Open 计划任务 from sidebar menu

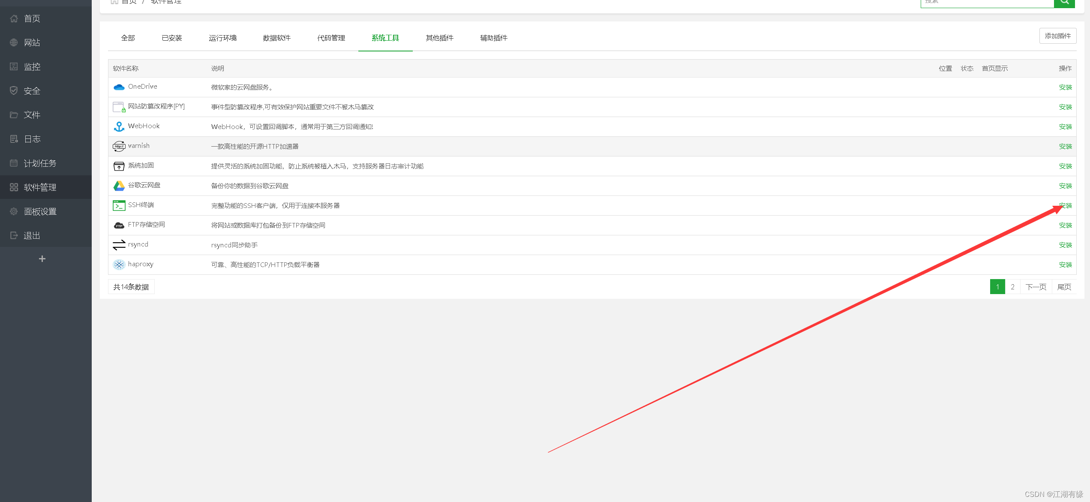[40, 163]
